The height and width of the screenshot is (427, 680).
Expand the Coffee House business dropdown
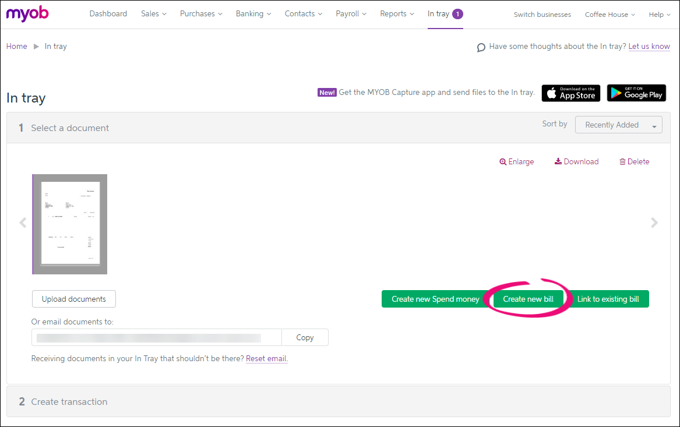coord(609,15)
